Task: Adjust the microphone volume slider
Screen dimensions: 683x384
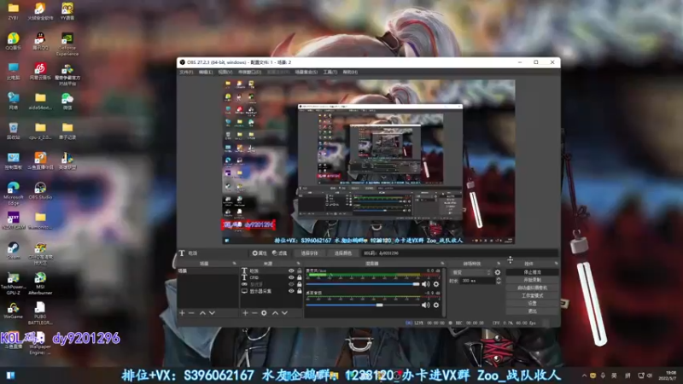Action: click(363, 284)
